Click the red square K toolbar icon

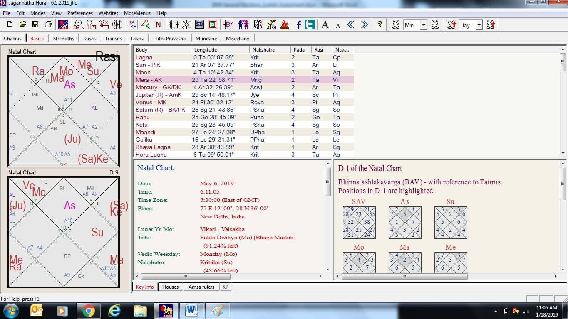point(212,25)
